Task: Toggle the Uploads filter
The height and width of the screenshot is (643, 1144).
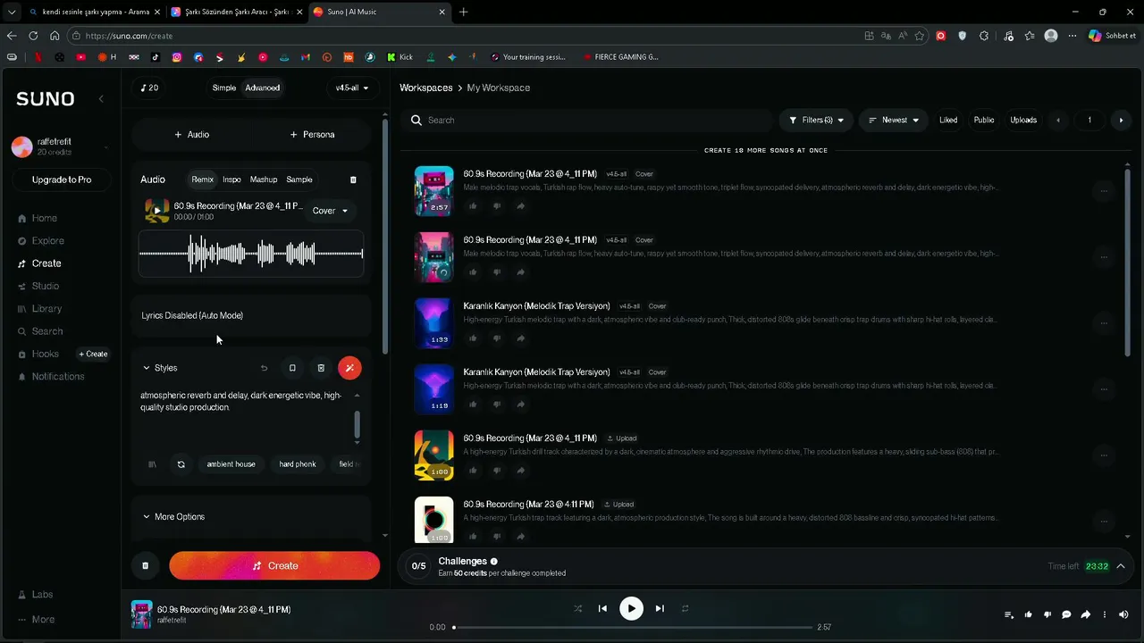Action: point(1023,120)
